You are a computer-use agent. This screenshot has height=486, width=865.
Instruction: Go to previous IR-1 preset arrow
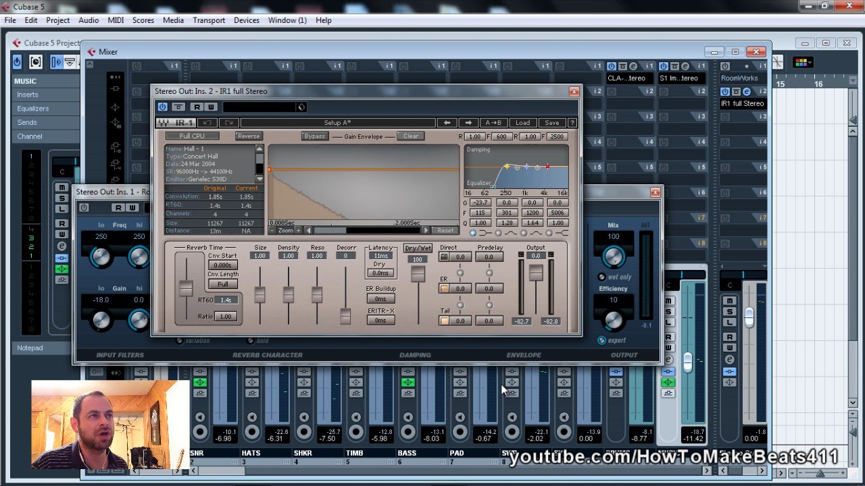447,123
